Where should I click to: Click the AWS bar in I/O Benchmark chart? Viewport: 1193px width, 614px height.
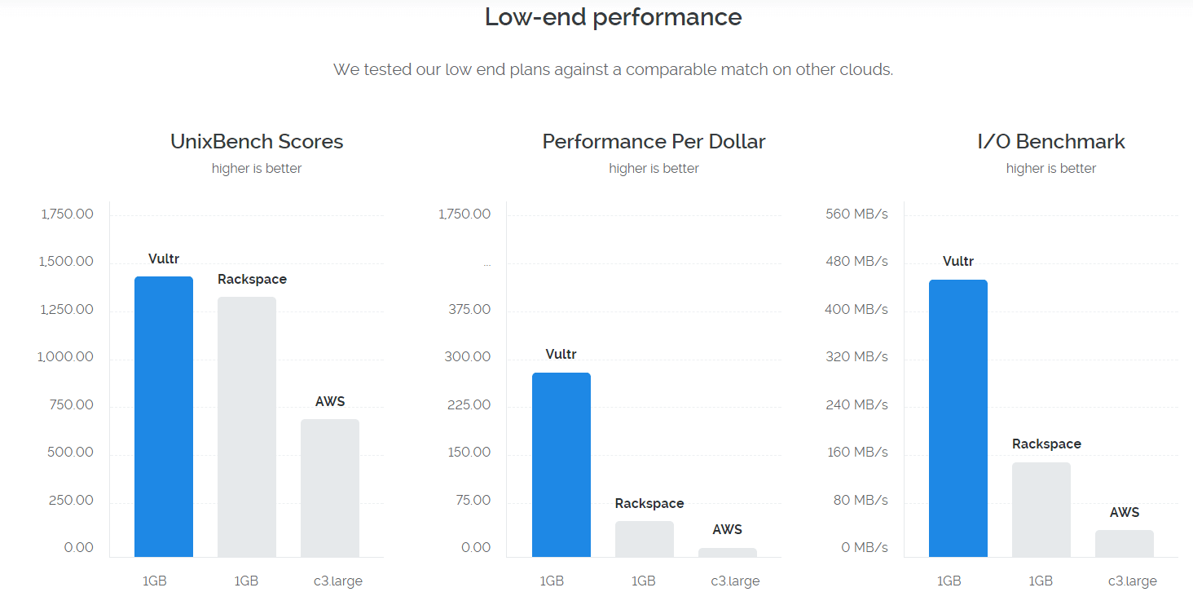(x=1125, y=543)
